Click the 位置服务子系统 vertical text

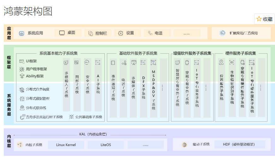coord(221,87)
